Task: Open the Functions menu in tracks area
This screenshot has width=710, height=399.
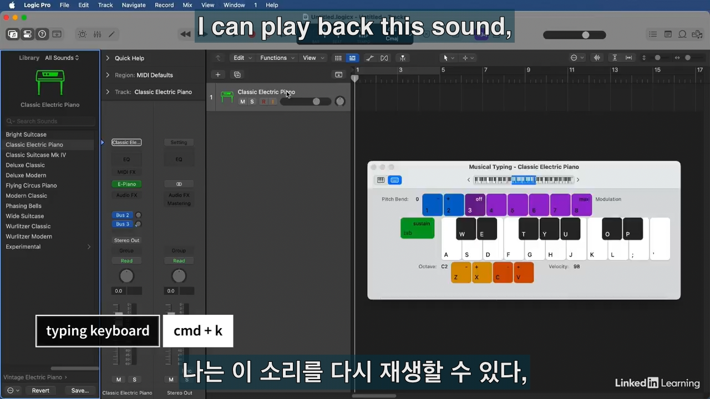Action: pos(277,58)
